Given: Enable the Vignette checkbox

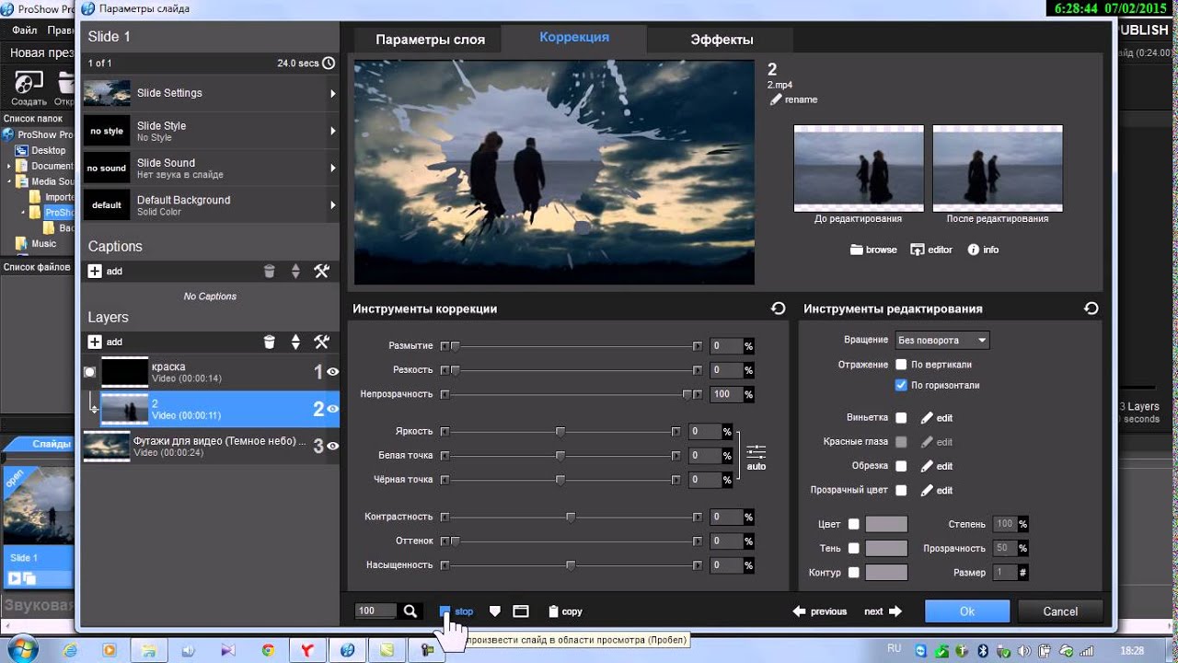Looking at the screenshot, I should pyautogui.click(x=902, y=418).
